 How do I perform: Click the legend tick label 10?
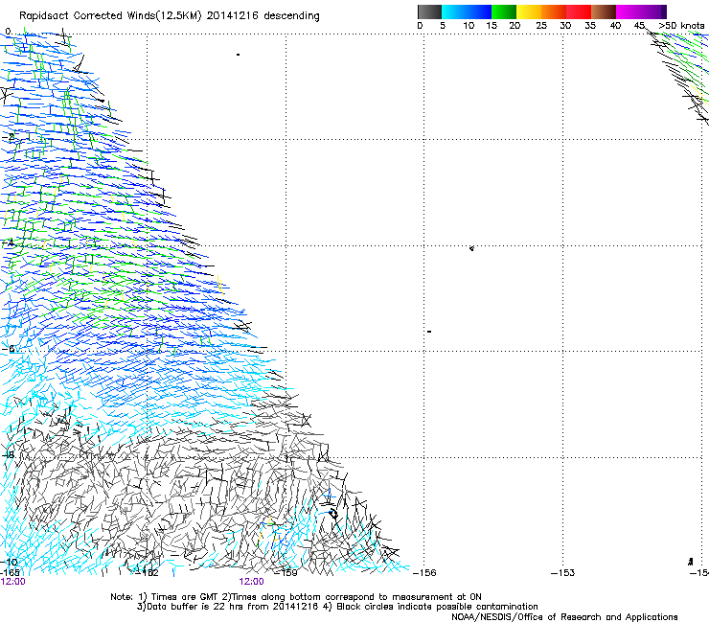469,26
